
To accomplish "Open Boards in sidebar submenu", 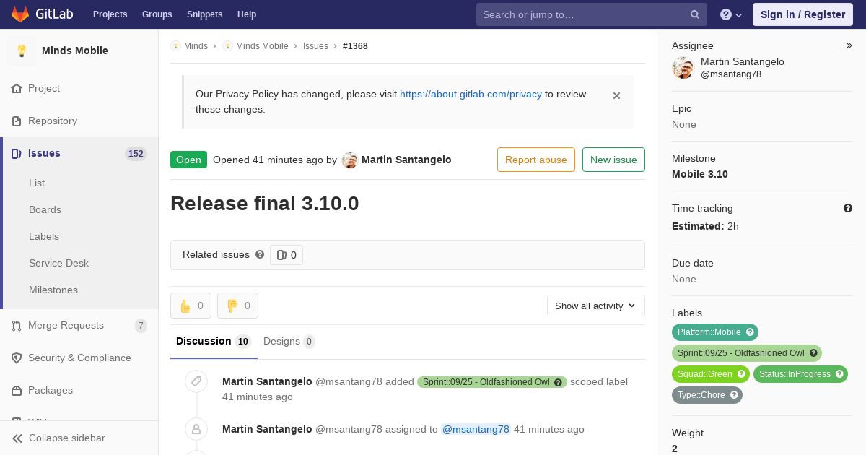I will click(45, 209).
